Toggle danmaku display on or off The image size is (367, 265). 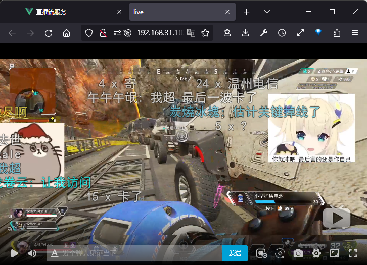tap(261, 253)
